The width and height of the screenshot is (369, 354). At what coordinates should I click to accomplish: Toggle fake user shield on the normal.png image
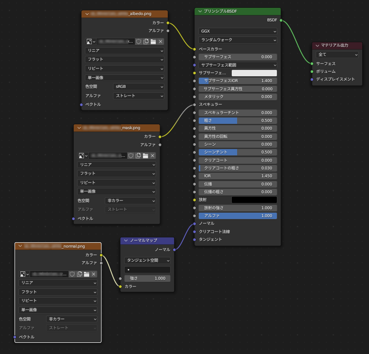tap(72, 274)
